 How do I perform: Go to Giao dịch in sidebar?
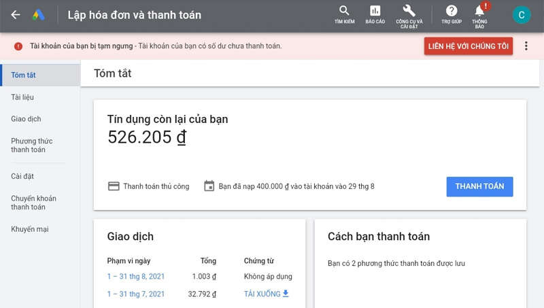(26, 119)
